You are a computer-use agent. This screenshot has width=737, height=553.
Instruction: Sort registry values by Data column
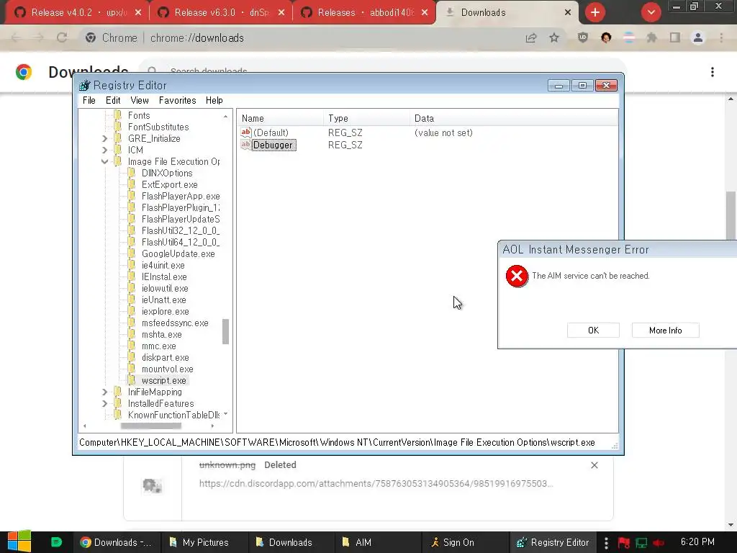click(x=514, y=119)
